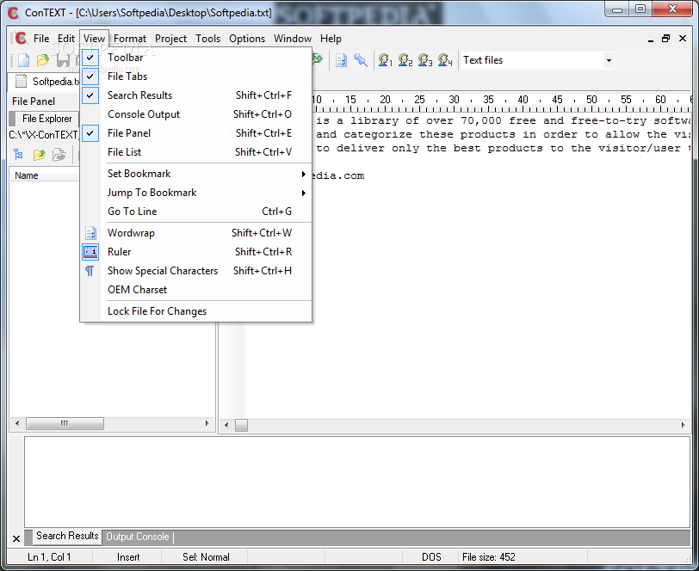Choose Lock File For Changes
Screen dimensions: 699x571
click(x=196, y=311)
